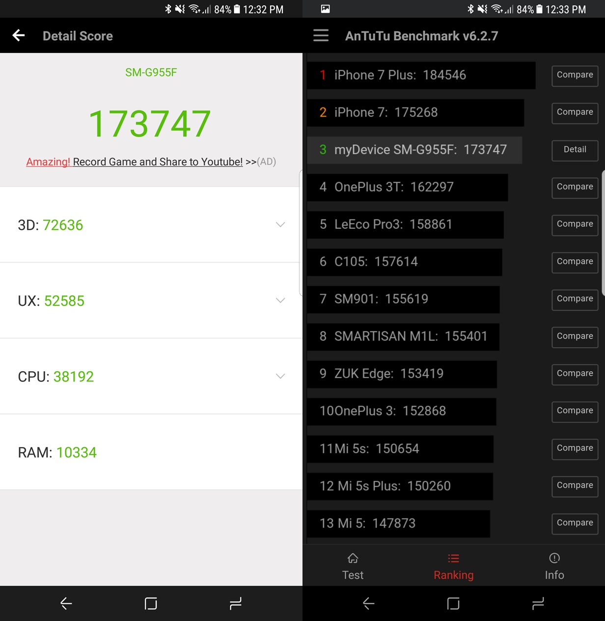Select LeEco Pro3: 158861 ranking row
Viewport: 605px width, 621px height.
pos(405,224)
